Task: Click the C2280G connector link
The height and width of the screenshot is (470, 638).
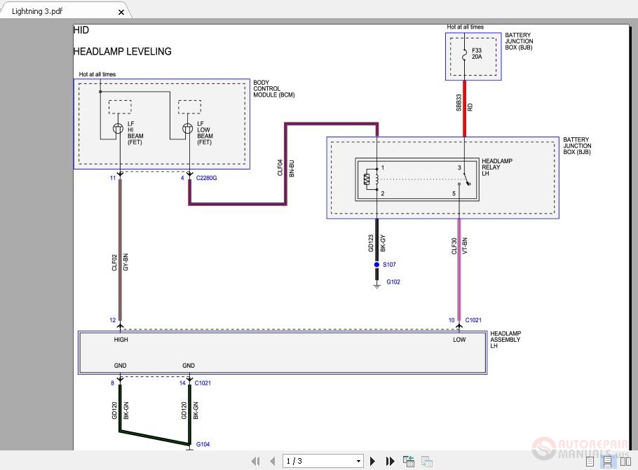Action: (206, 178)
